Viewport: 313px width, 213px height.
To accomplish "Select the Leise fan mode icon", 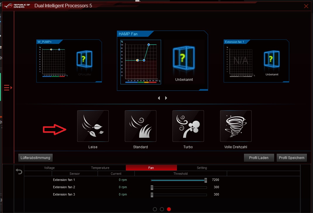I will pos(93,126).
